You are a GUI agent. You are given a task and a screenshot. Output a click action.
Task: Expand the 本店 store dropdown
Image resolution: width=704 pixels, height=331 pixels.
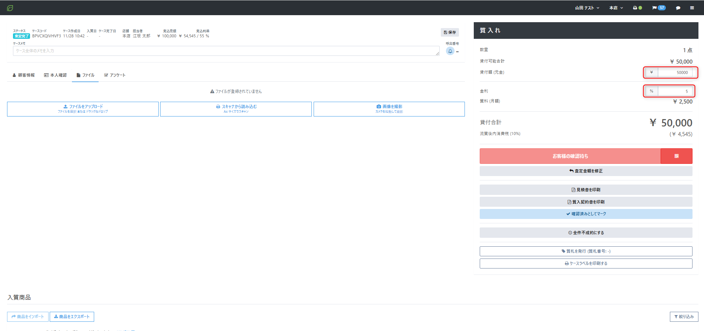pos(616,8)
